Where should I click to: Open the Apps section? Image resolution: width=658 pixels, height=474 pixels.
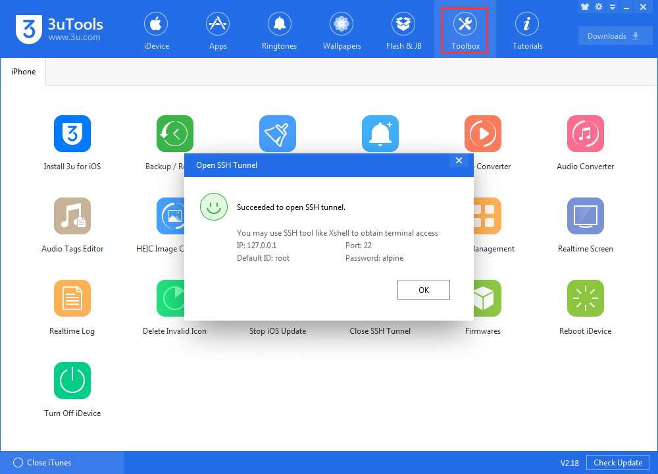point(218,30)
